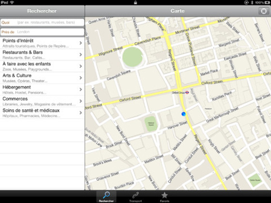Expand À faire avec les enfants chevron

coord(80,66)
